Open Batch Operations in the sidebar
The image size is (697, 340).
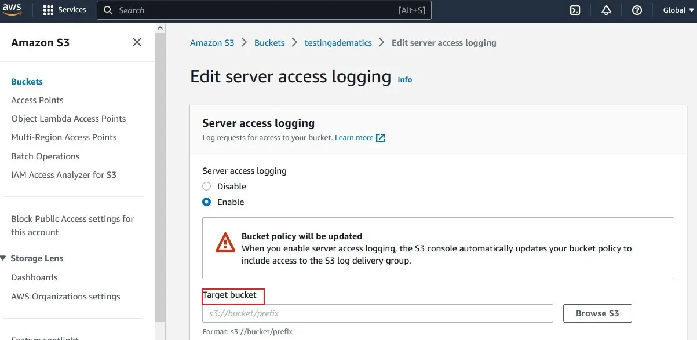click(45, 156)
